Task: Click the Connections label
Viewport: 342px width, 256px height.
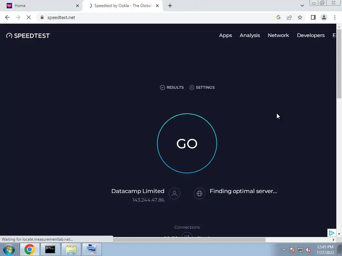Action: coord(187,227)
